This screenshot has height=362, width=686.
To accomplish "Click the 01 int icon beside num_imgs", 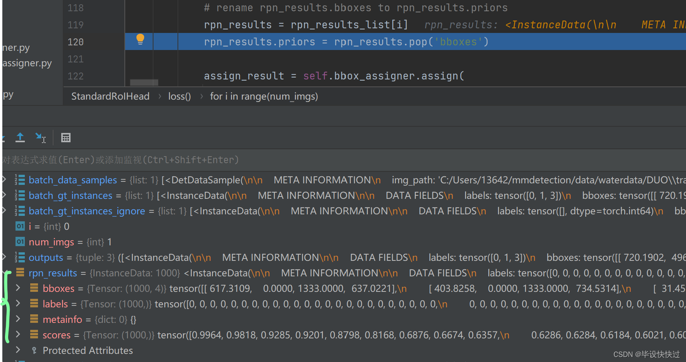I will (x=20, y=241).
